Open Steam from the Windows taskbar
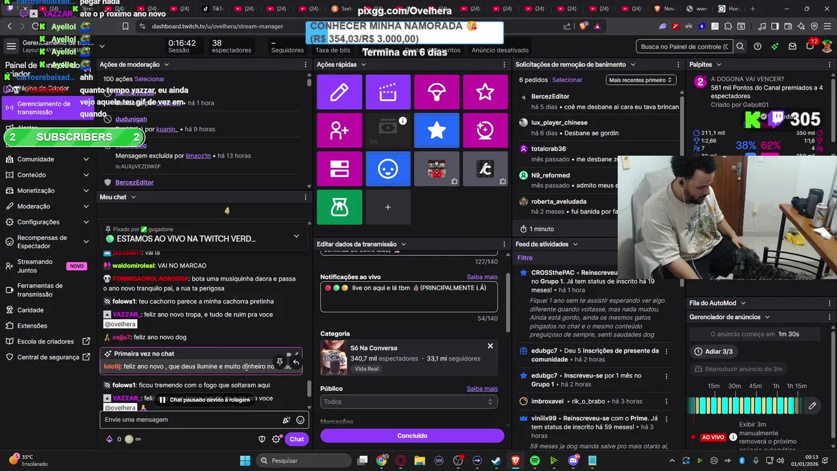 (496, 461)
